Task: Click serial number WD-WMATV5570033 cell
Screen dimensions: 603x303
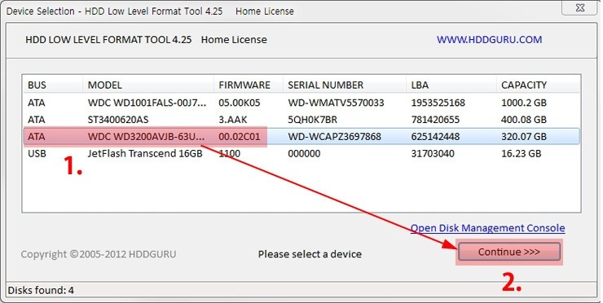Action: (336, 103)
